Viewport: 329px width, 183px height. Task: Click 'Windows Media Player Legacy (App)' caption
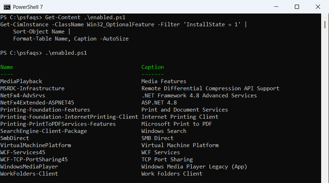(x=194, y=167)
